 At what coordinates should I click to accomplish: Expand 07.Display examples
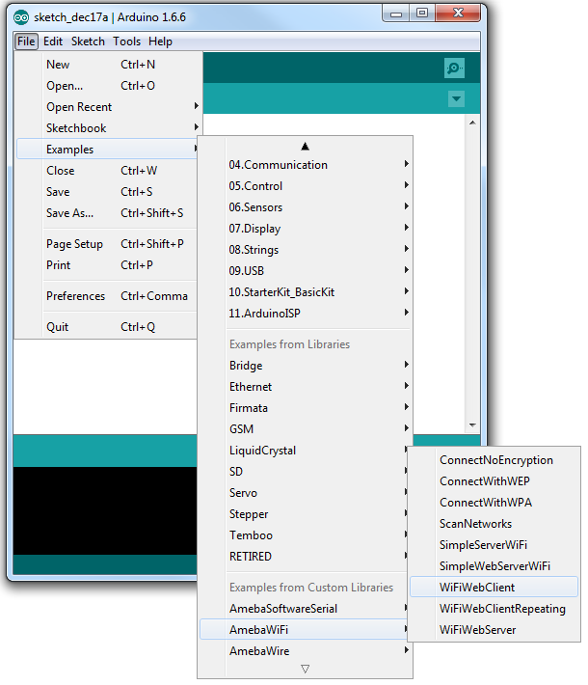click(306, 229)
